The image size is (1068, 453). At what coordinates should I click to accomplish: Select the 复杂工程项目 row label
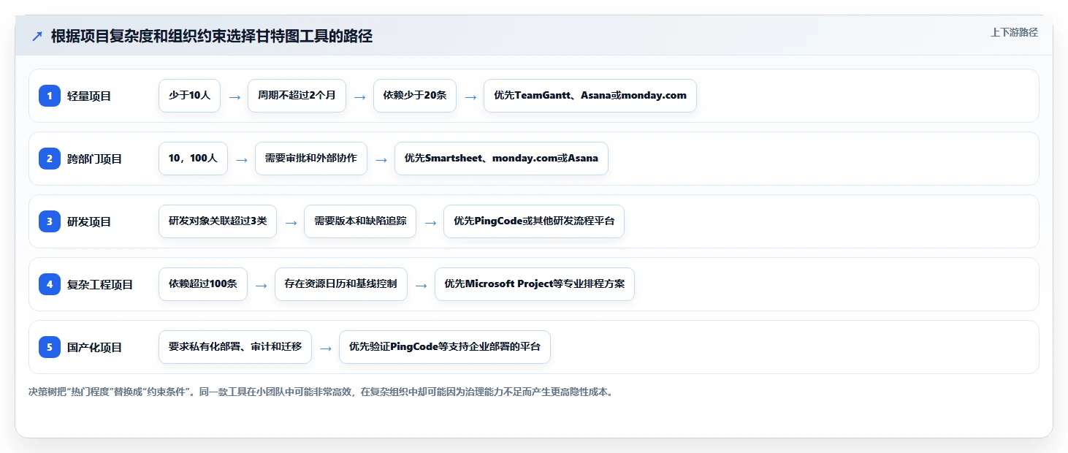click(100, 284)
